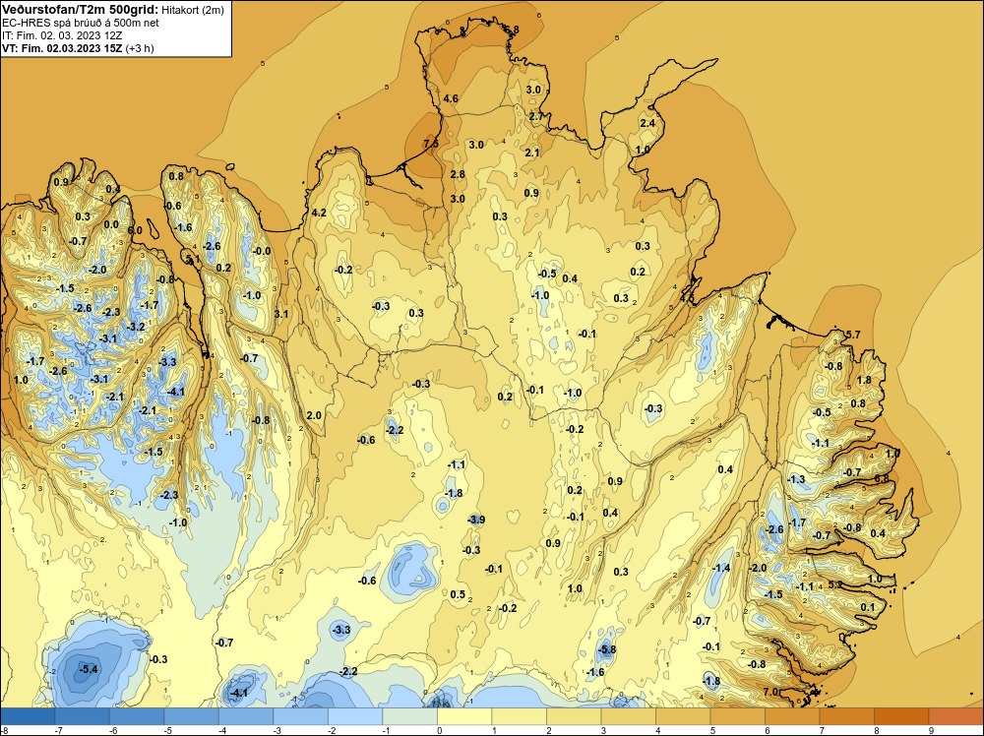The width and height of the screenshot is (984, 736).
Task: Pick the legend swatch between 2 and 3
Action: coord(574,716)
